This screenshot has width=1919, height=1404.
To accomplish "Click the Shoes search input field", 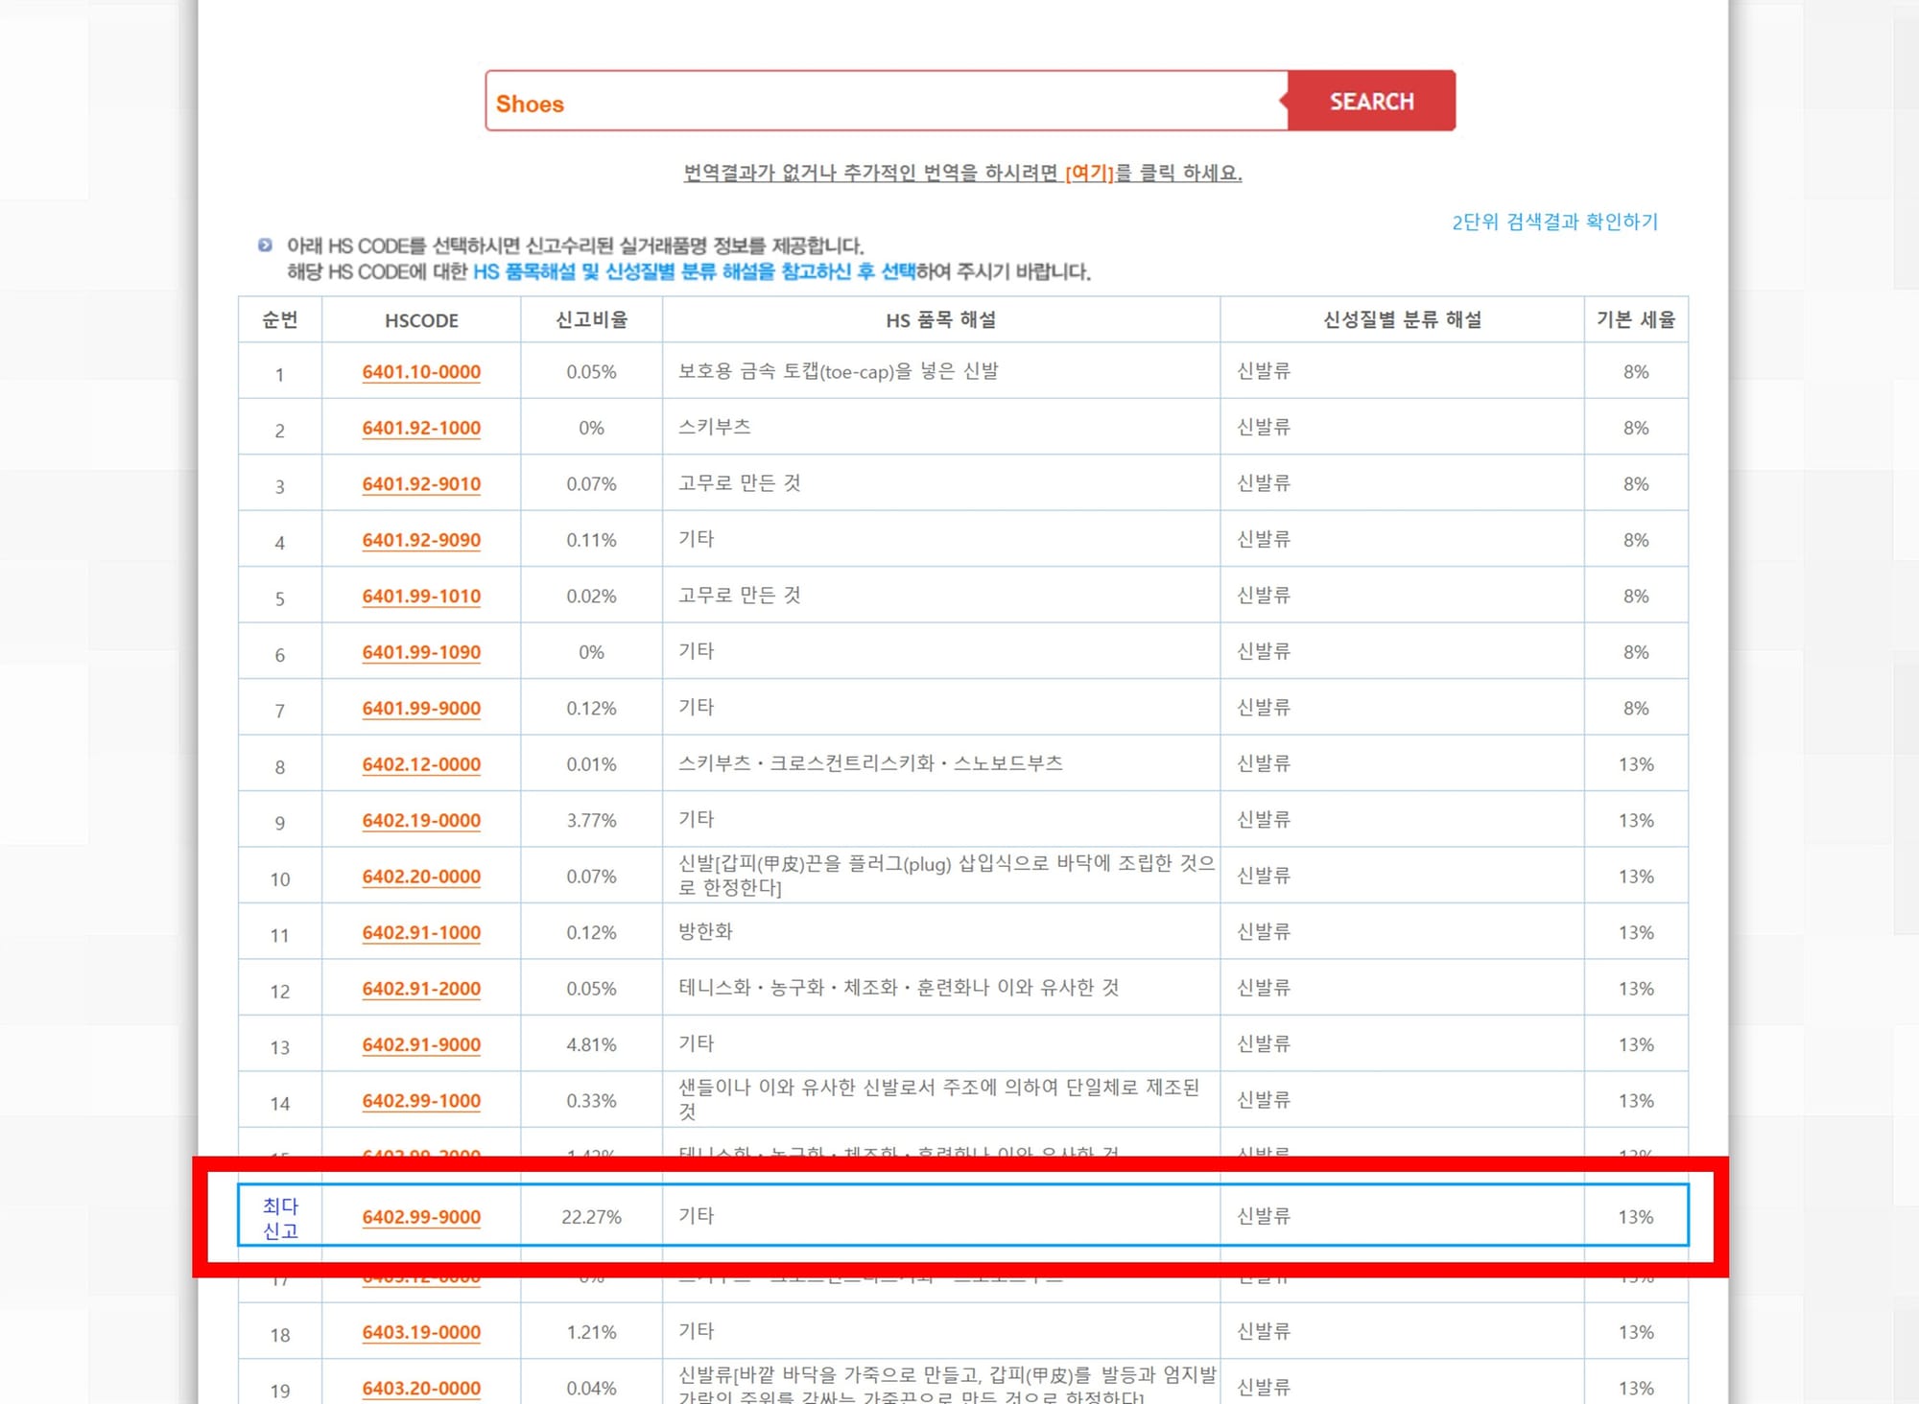I will (864, 103).
